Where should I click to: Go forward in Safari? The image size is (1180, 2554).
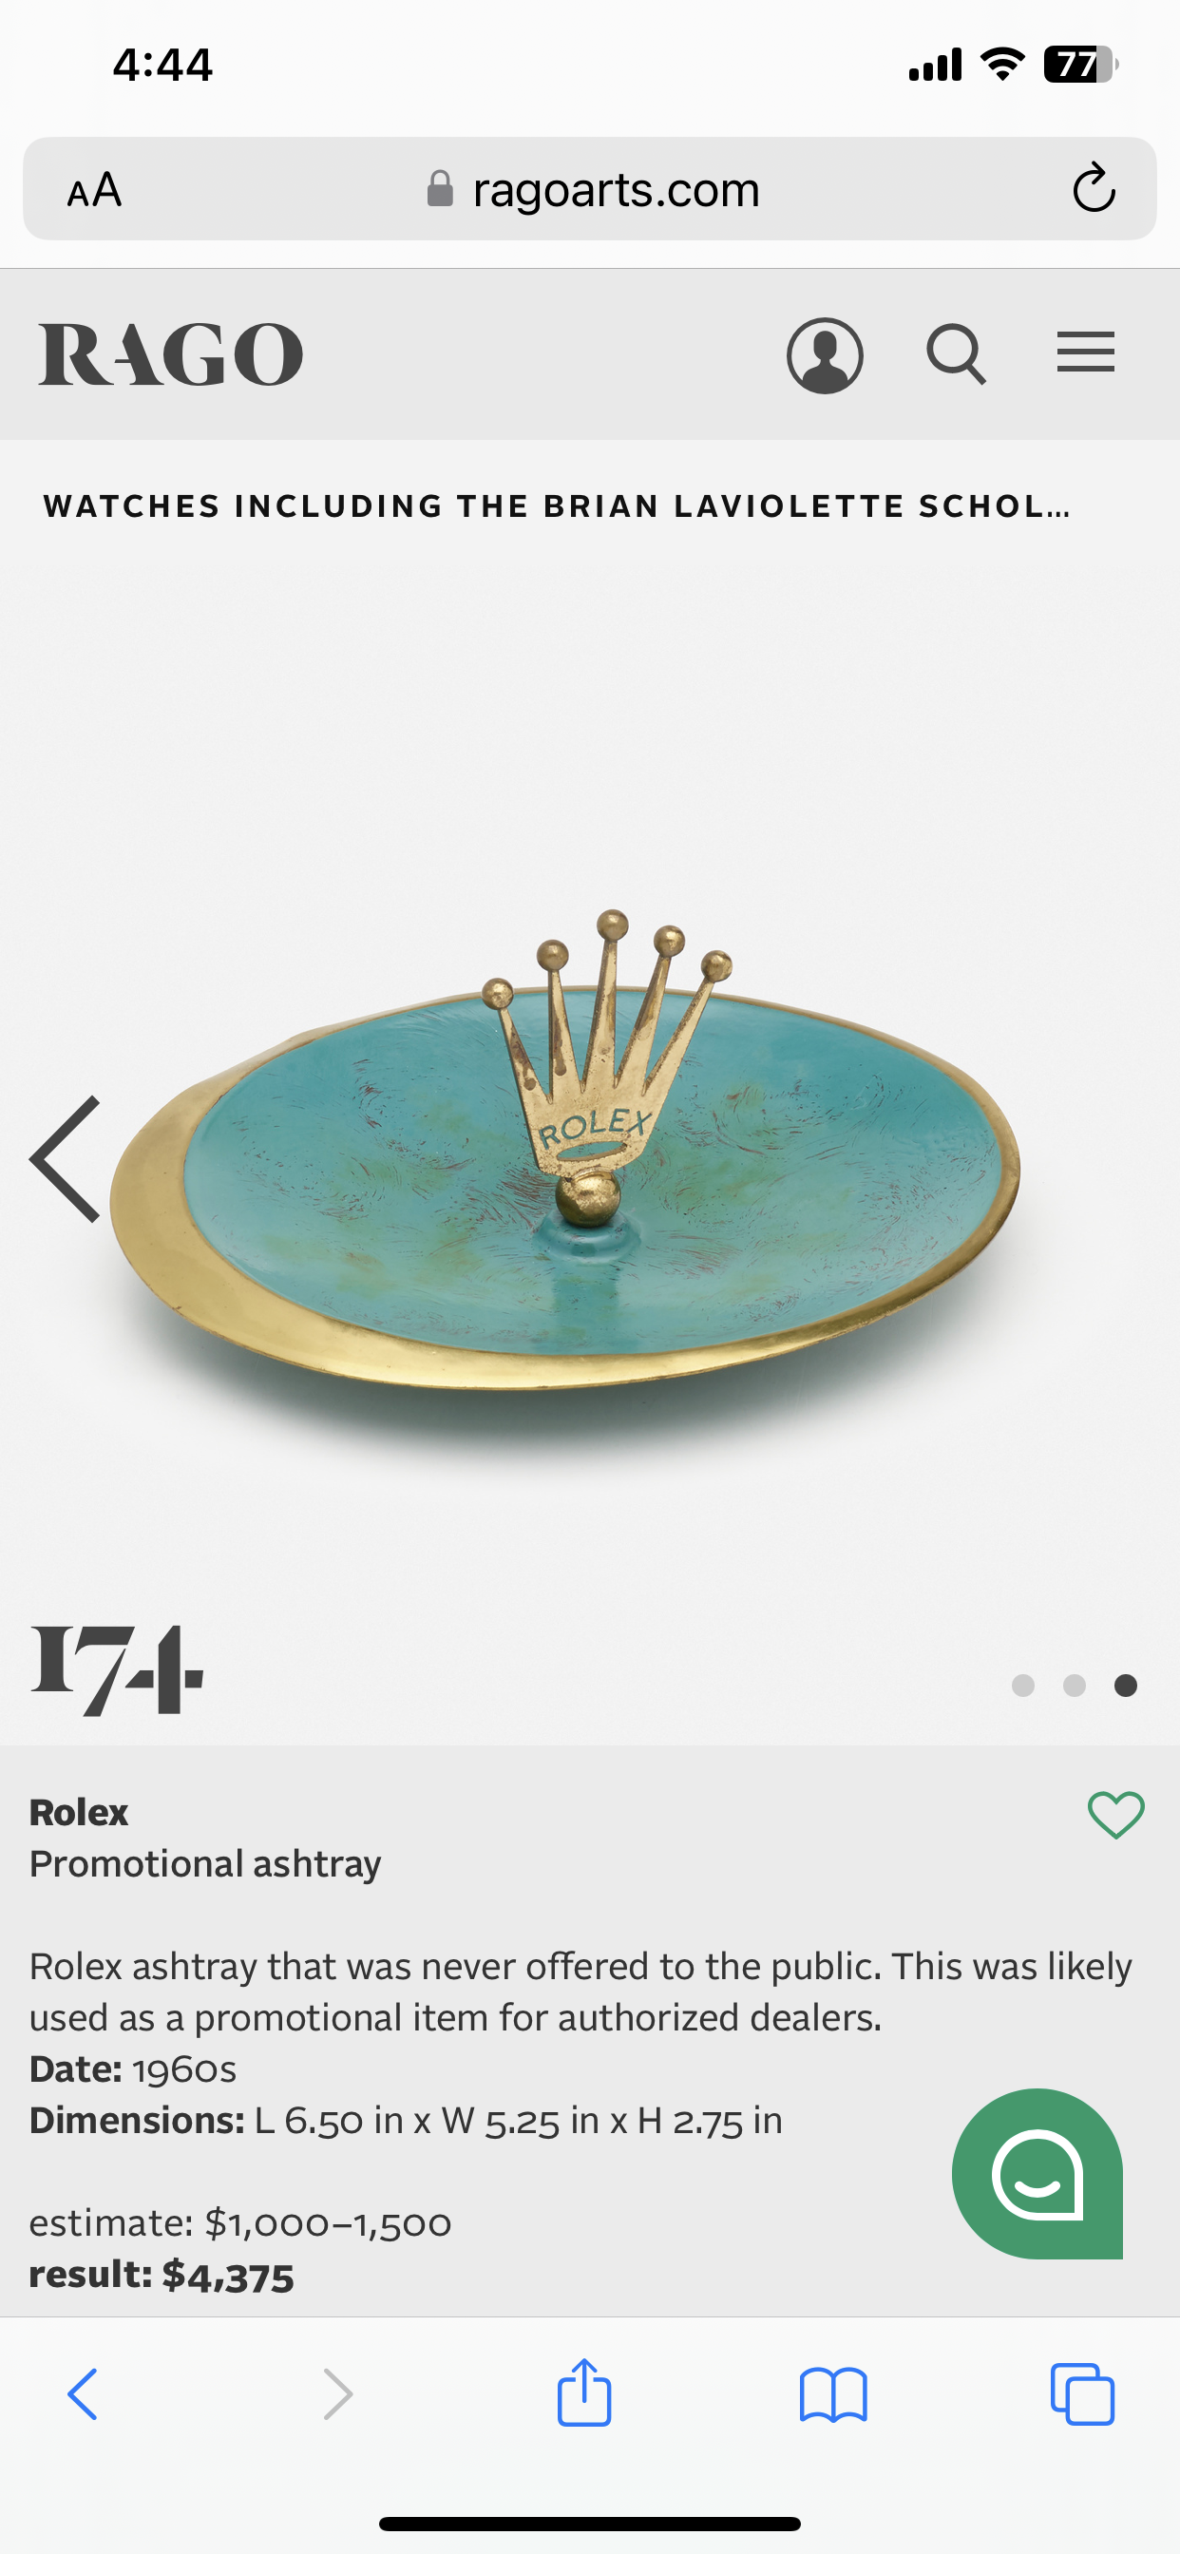337,2394
